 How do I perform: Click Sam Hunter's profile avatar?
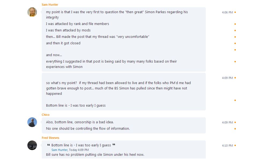[x=32, y=12]
